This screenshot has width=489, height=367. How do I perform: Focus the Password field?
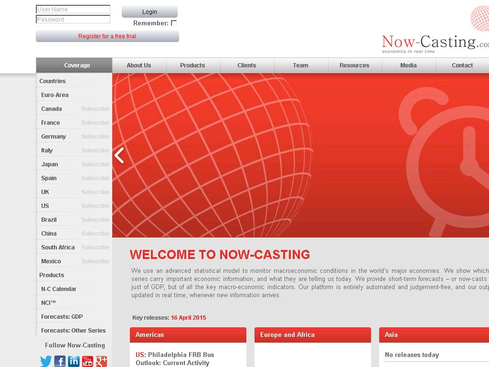tap(73, 19)
